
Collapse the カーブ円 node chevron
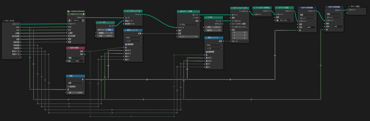[97, 23]
